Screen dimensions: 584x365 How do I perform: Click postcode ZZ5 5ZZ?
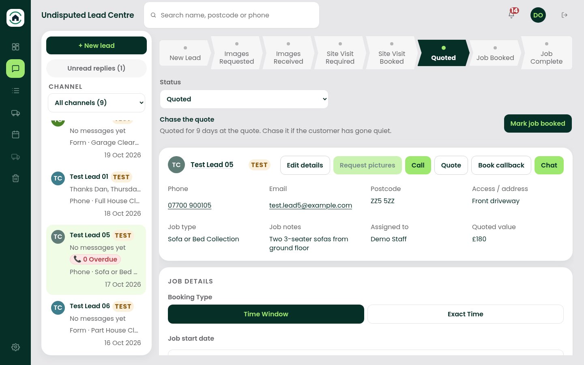coord(382,201)
